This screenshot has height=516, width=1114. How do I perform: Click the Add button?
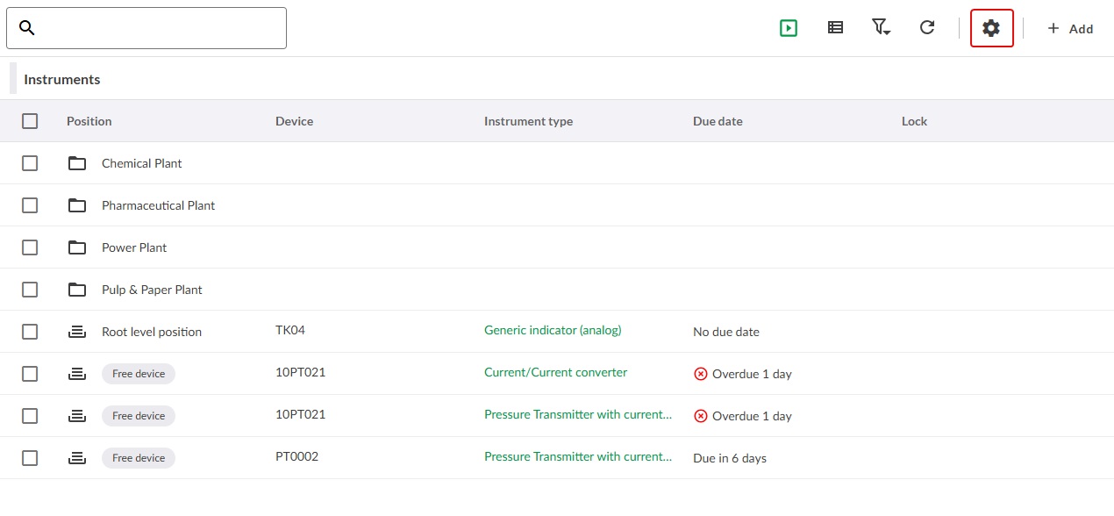pos(1070,28)
